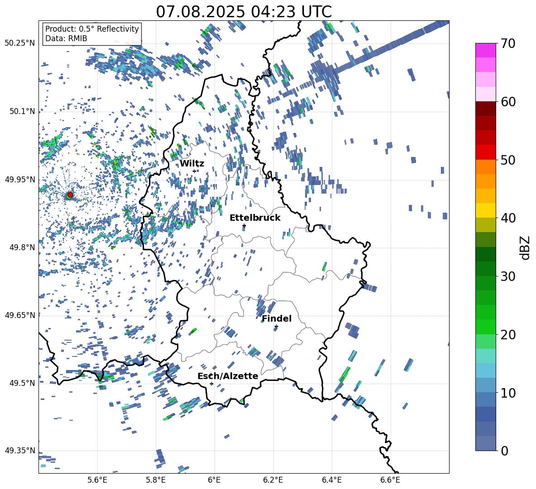Click the colorbar tick value 0
Screen dimensions: 536x489
tap(504, 451)
